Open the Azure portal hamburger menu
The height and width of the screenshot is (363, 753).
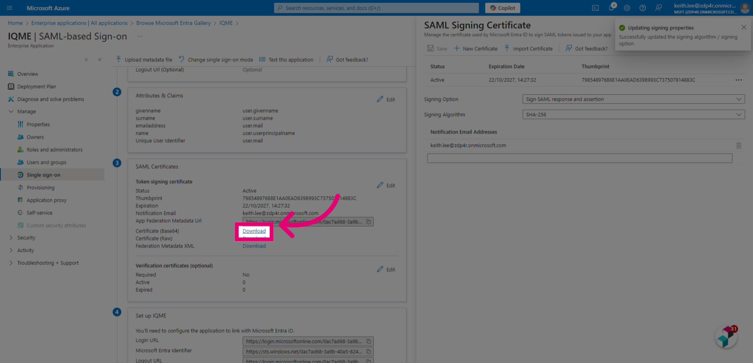point(9,8)
